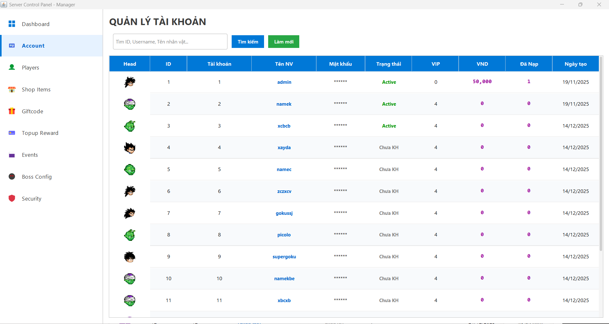The image size is (609, 324).
Task: Select the gokussj character name link
Action: (284, 213)
